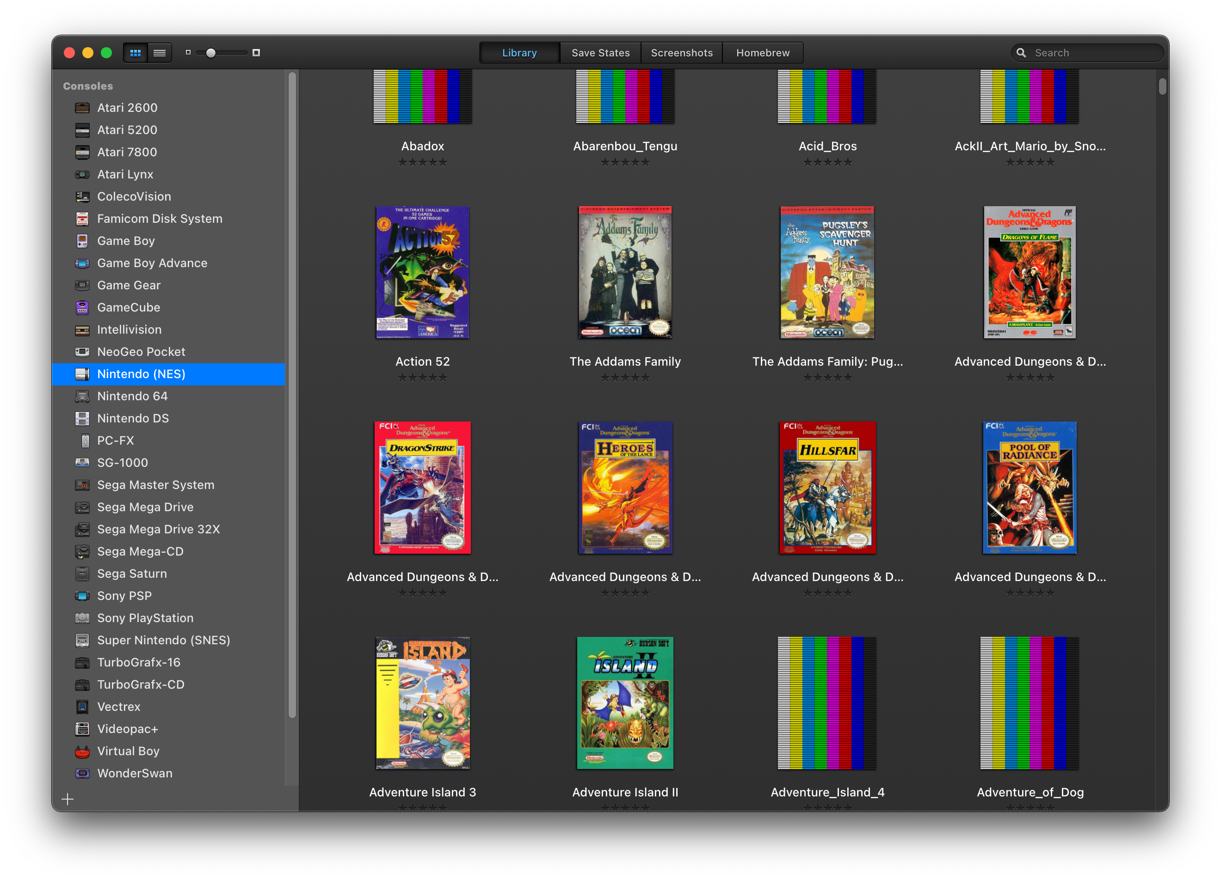The height and width of the screenshot is (880, 1221).
Task: Select the Action 52 box art
Action: coord(423,272)
